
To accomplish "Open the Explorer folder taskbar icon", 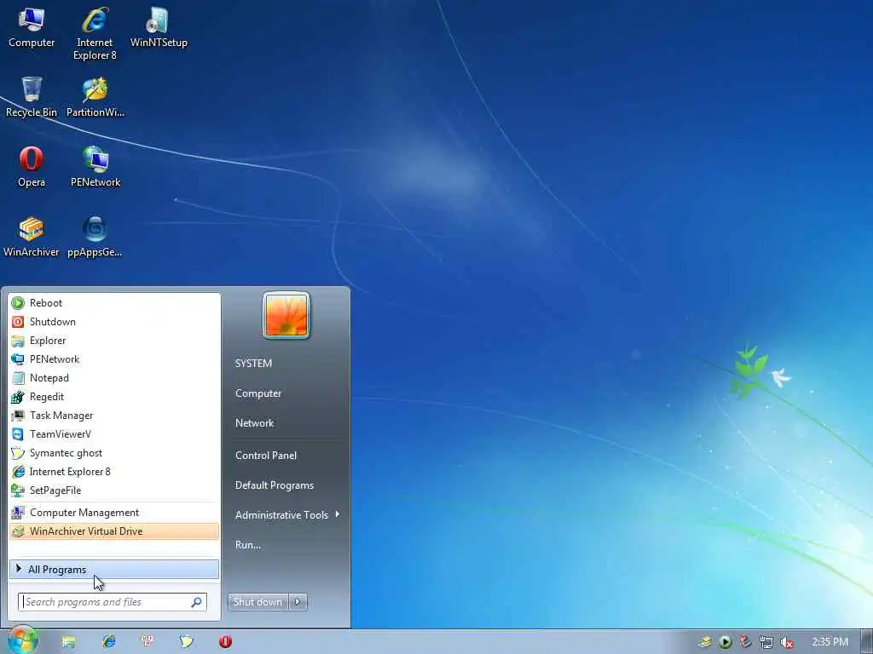I will [x=68, y=642].
